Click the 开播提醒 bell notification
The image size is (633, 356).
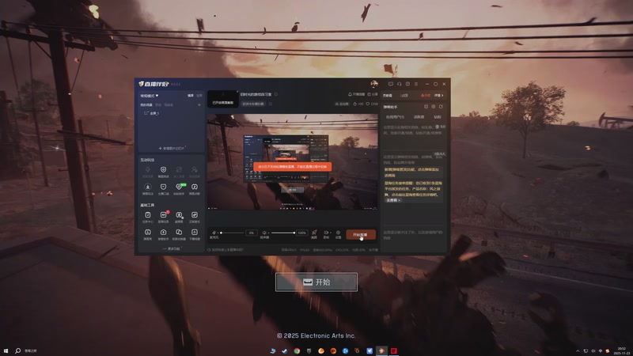coord(357,94)
